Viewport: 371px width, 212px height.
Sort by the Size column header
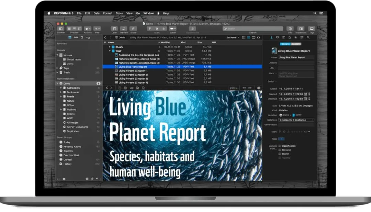pyautogui.click(x=200, y=42)
